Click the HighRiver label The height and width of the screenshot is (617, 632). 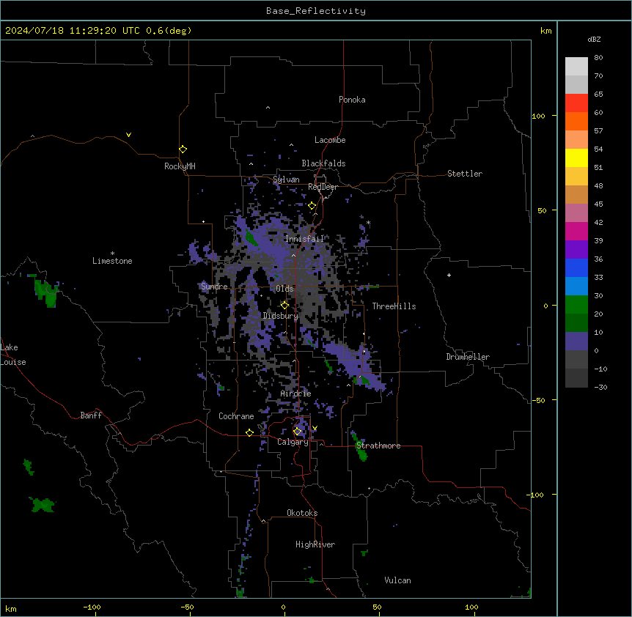click(315, 544)
